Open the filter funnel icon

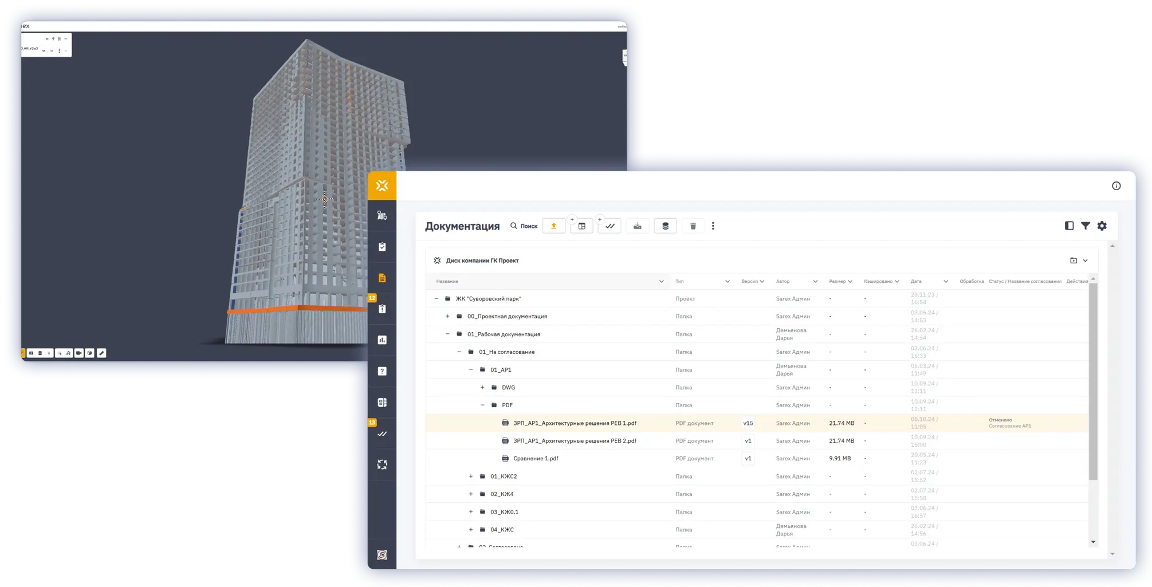click(x=1085, y=226)
